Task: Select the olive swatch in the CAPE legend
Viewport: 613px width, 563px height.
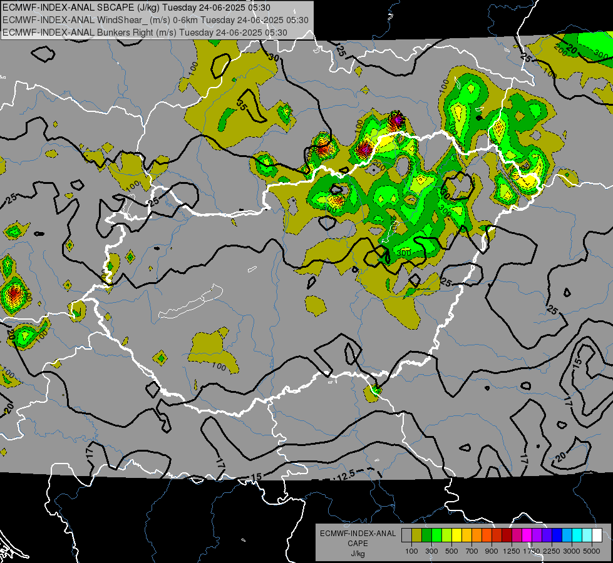Action: point(416,535)
